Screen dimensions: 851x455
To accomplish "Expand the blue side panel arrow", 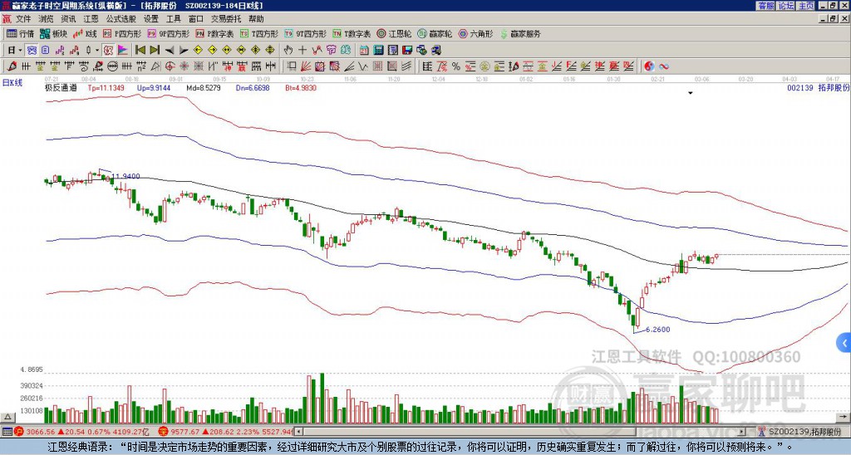I will (x=844, y=343).
